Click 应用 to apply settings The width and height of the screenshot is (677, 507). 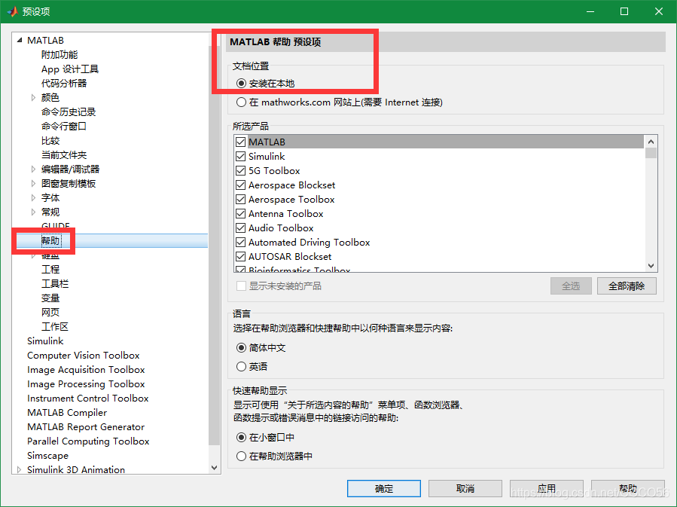click(x=546, y=488)
